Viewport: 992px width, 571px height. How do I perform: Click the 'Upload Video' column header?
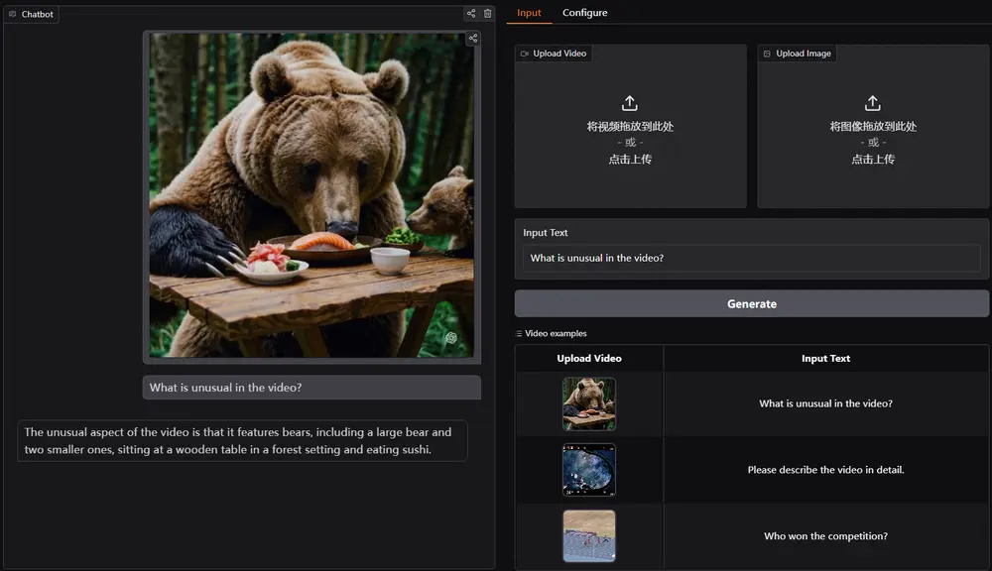(589, 359)
